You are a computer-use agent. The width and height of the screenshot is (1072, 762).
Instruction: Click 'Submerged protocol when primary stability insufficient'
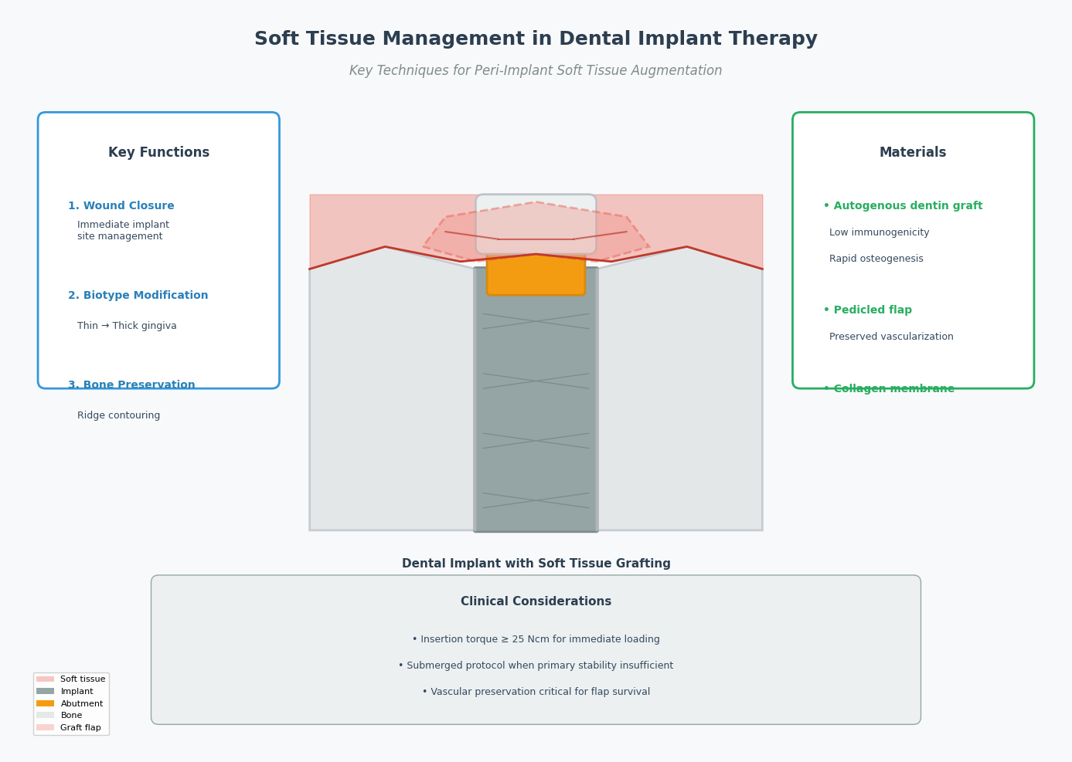(x=536, y=665)
